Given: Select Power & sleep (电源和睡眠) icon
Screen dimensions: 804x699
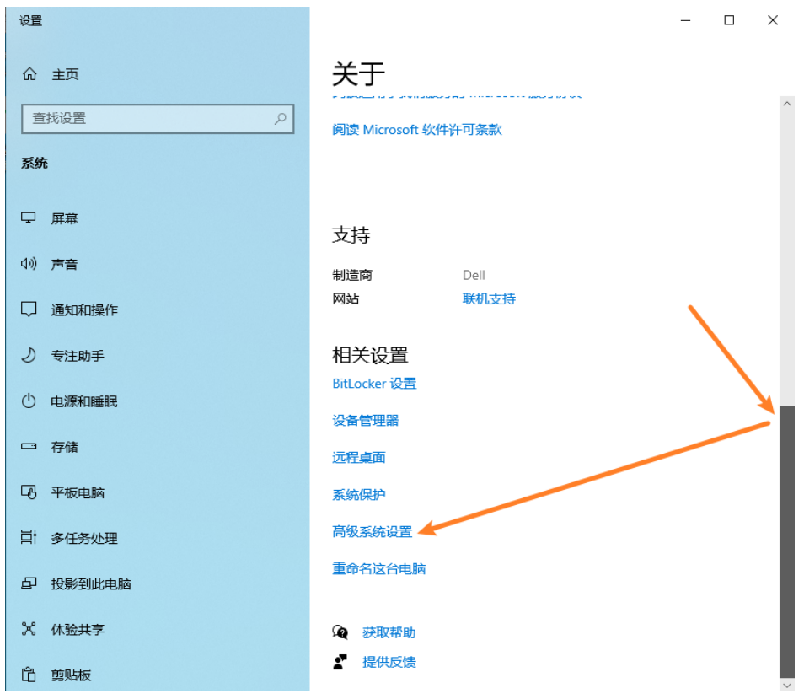Looking at the screenshot, I should pyautogui.click(x=29, y=401).
